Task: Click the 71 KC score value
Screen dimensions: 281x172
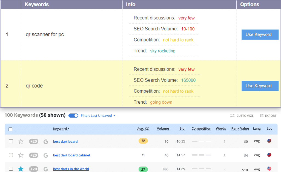Action: pos(143,155)
